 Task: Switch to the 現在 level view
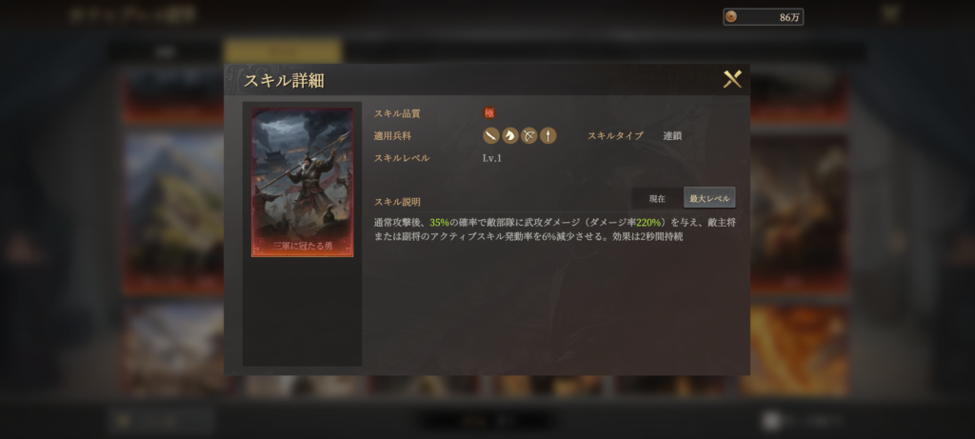click(x=657, y=198)
